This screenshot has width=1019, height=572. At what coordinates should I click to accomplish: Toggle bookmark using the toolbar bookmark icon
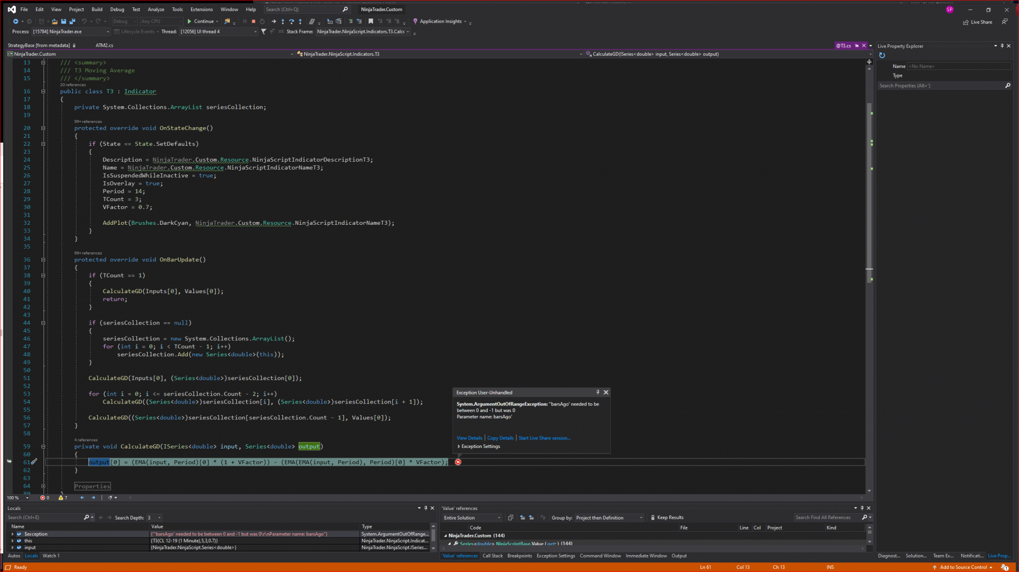pyautogui.click(x=370, y=21)
